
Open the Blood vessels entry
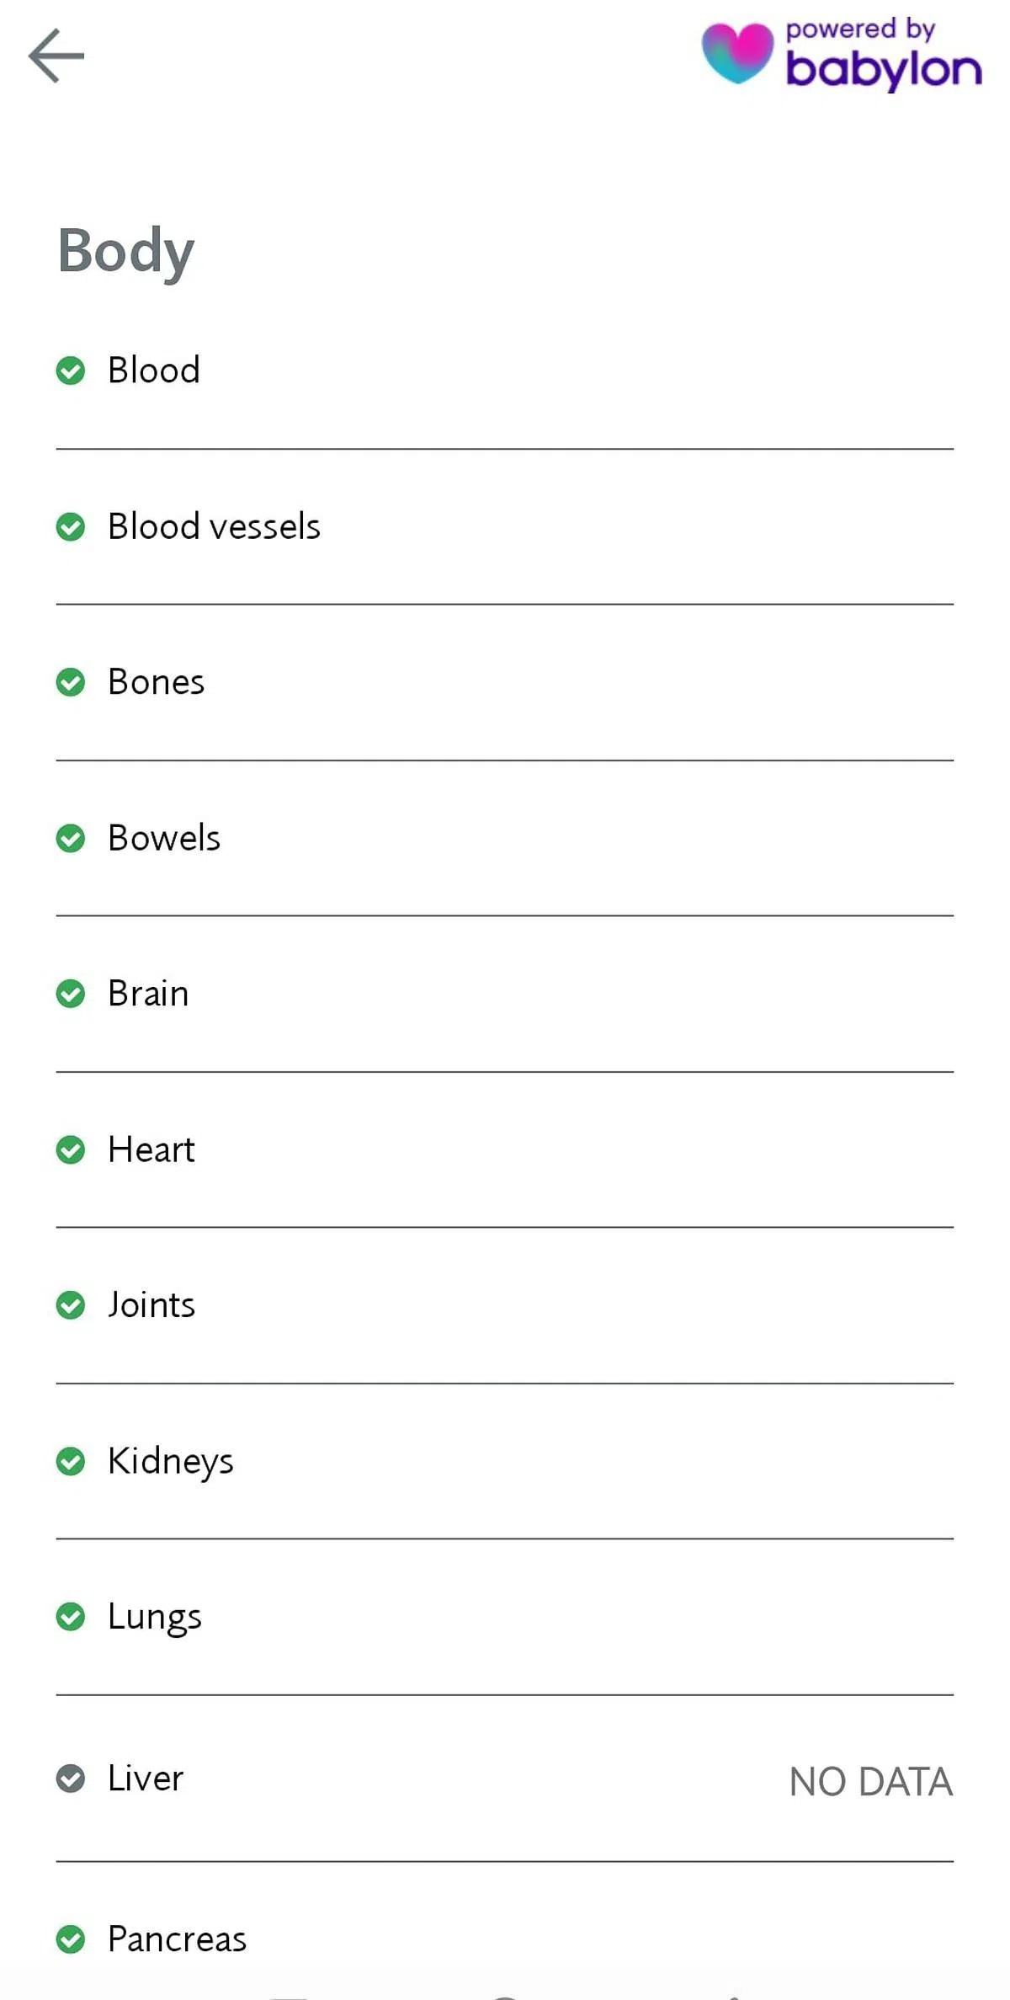pyautogui.click(x=214, y=527)
